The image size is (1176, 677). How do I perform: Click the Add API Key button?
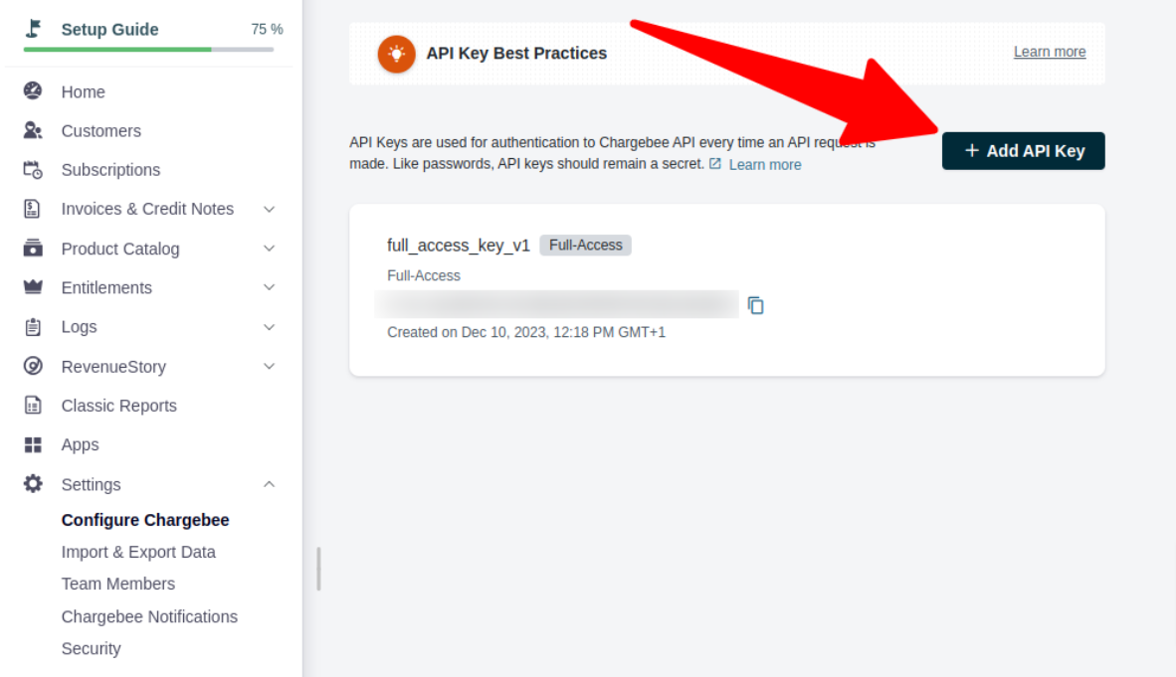1023,151
